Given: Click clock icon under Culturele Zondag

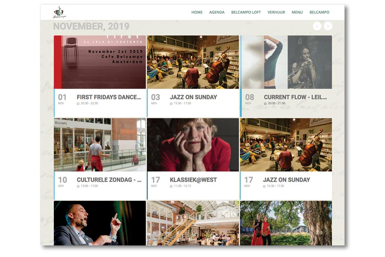Looking at the screenshot, I should pyautogui.click(x=78, y=186).
